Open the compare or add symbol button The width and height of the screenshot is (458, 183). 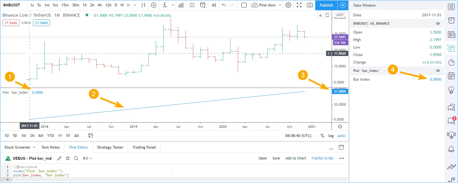(x=154, y=5)
